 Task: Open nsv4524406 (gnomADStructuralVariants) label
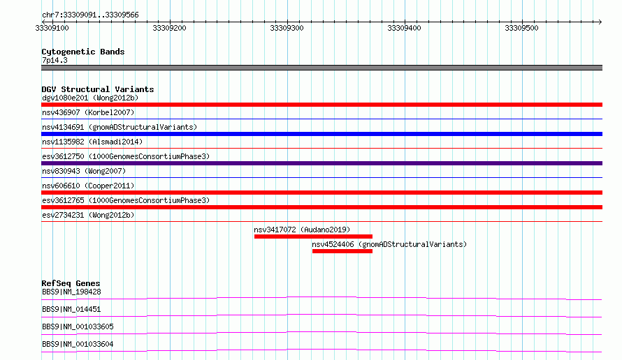coord(389,244)
